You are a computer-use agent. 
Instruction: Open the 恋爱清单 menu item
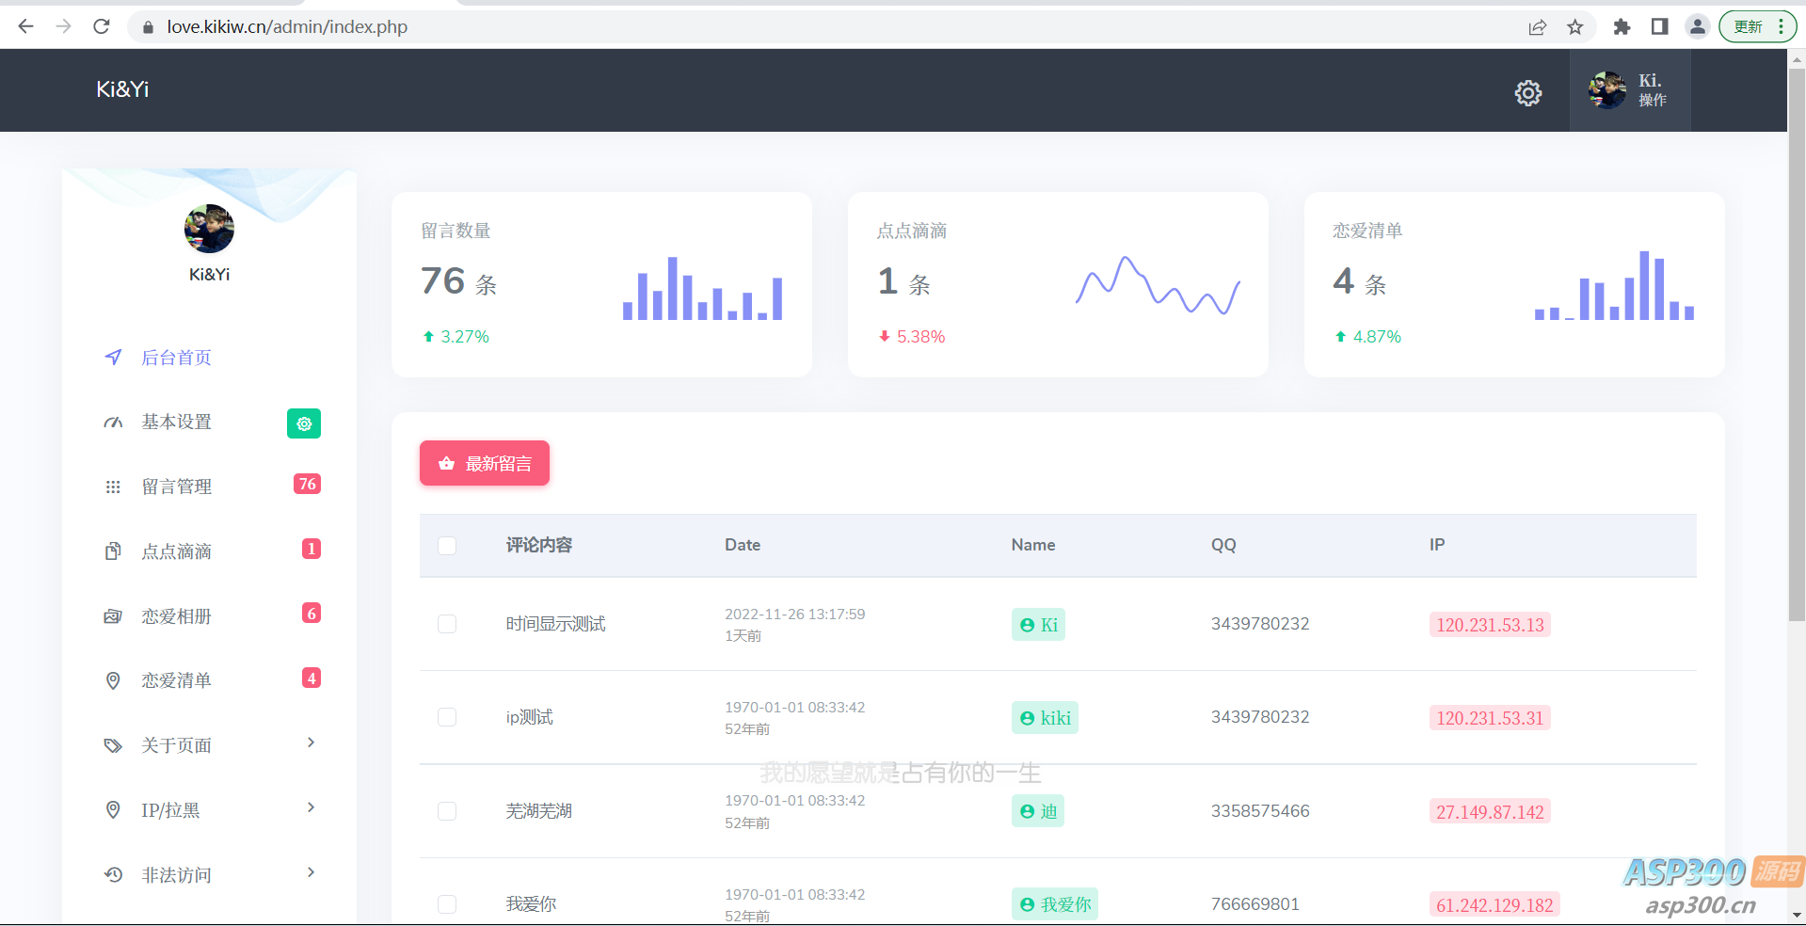coord(176,680)
